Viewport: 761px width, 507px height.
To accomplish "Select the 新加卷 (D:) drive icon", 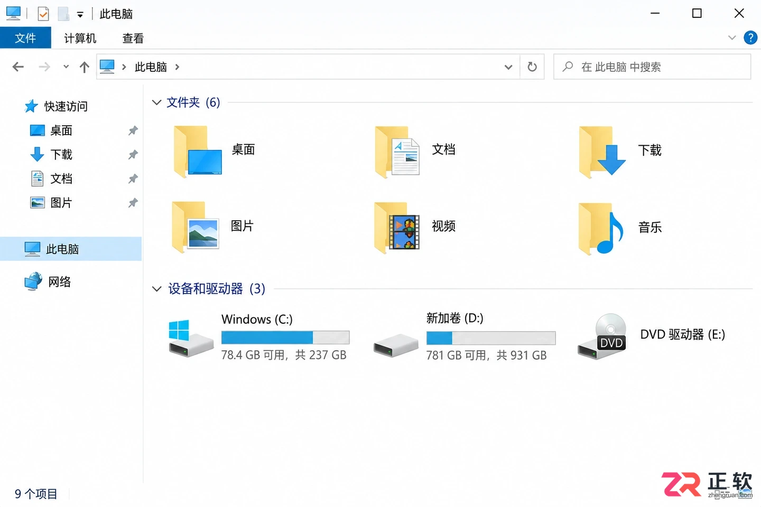I will (x=396, y=345).
